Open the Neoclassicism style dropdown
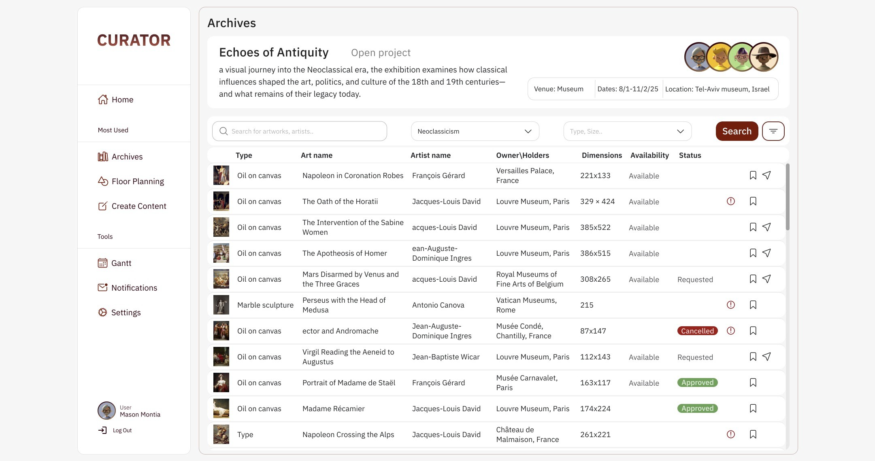Viewport: 875px width, 461px height. tap(475, 131)
